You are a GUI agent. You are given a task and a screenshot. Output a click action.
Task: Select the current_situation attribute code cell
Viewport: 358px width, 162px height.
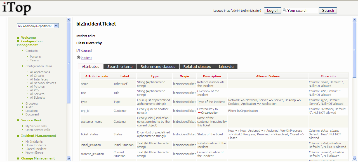tap(97, 154)
